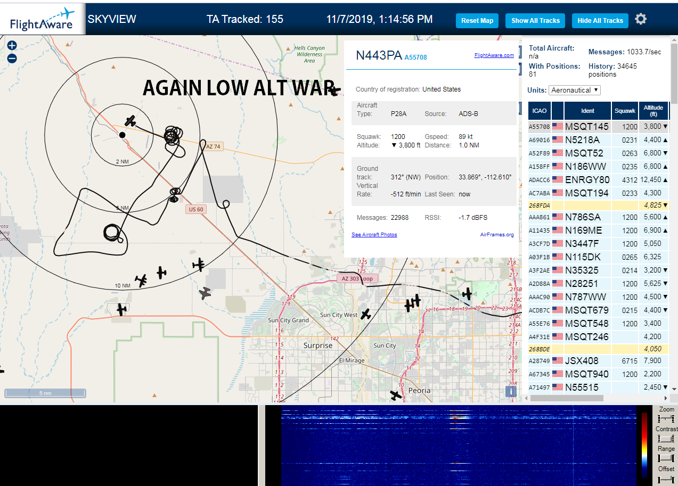Click the US flag in the N55515 row
678x486 pixels.
(x=558, y=388)
